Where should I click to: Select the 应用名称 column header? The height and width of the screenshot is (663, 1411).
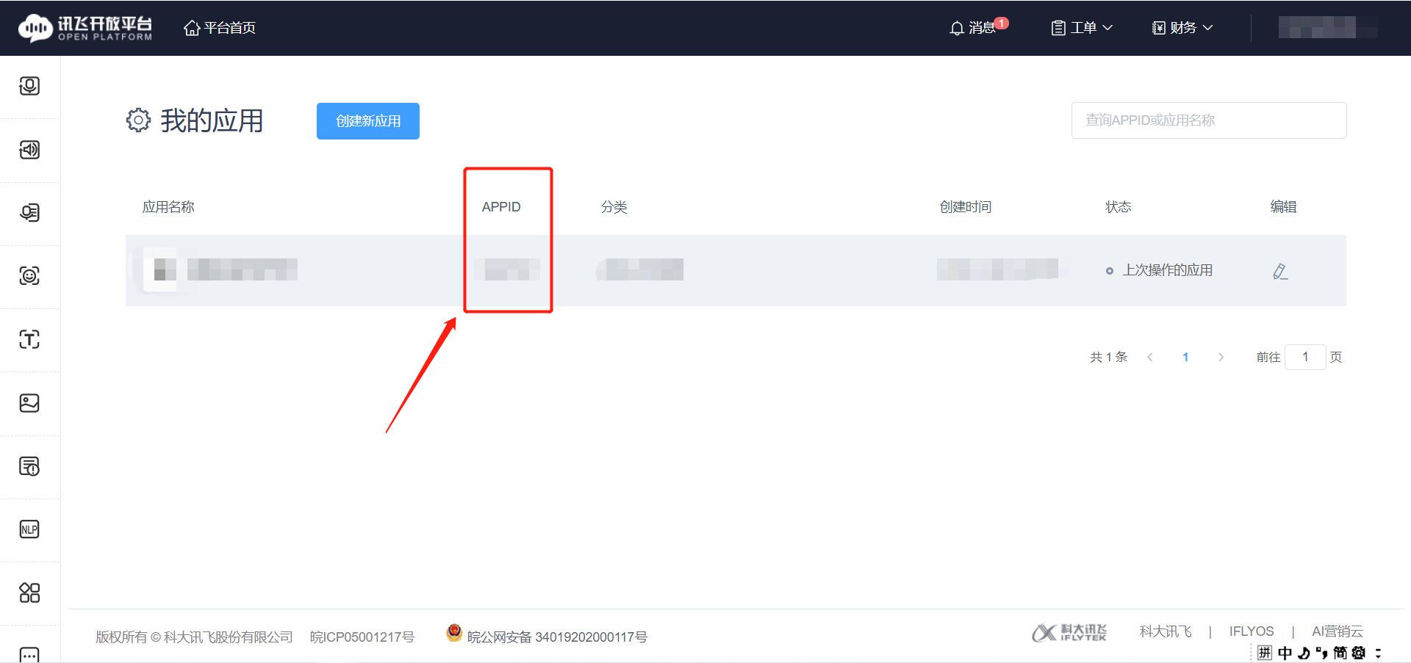[168, 206]
